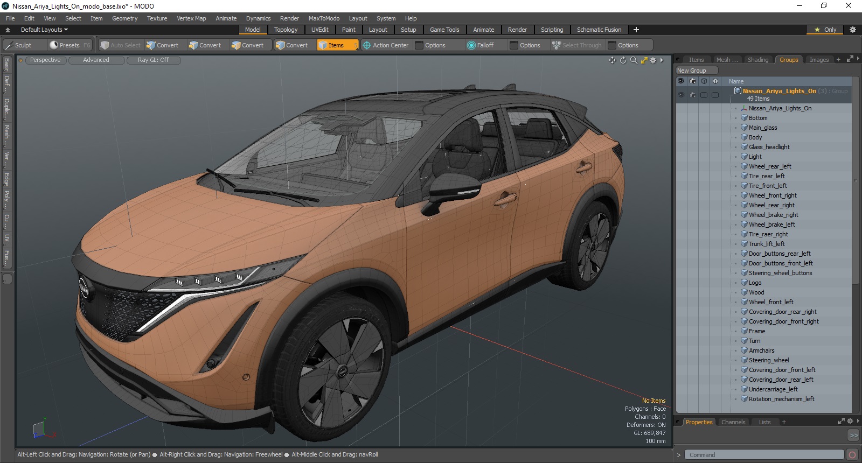Switch to the Schematic Fusion tab
Image resolution: width=862 pixels, height=463 pixels.
click(x=599, y=30)
